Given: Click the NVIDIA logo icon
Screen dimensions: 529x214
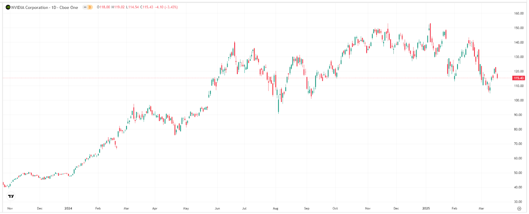Looking at the screenshot, I should click(x=8, y=7).
